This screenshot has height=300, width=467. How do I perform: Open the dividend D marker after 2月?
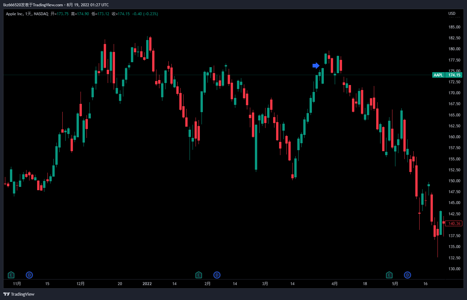[x=217, y=275]
